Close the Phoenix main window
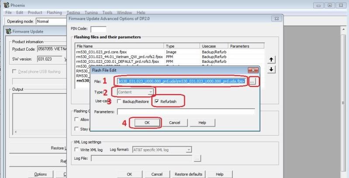Image resolution: width=349 pixels, height=178 pixels. [341, 5]
